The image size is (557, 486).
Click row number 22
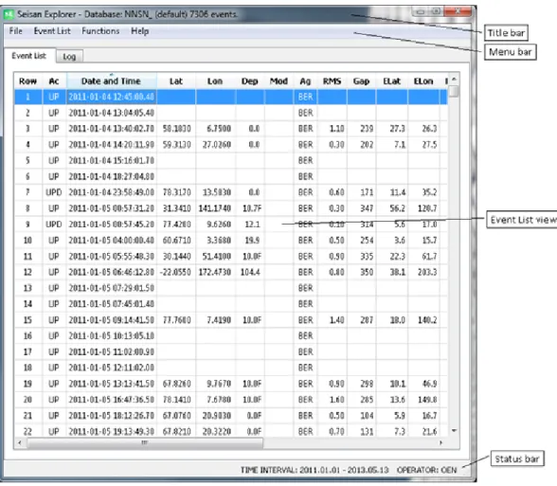tap(27, 431)
